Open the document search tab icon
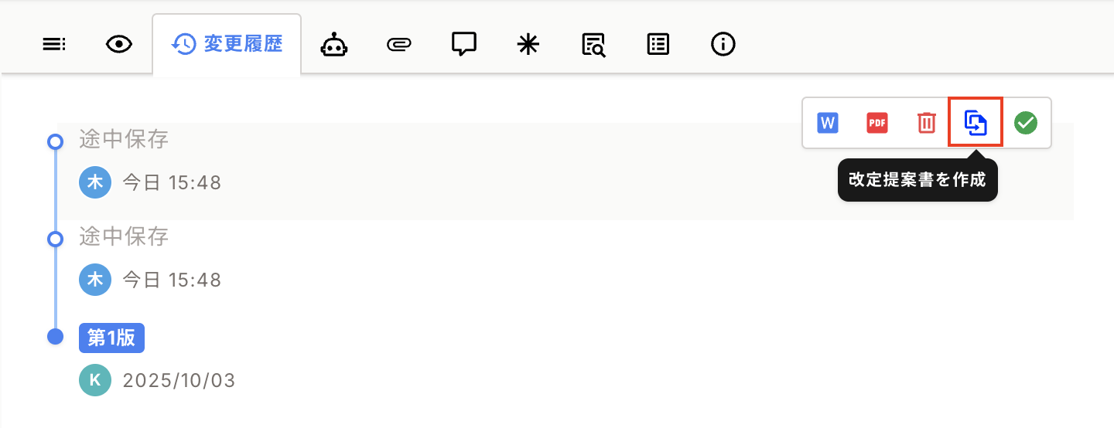1114x428 pixels. tap(593, 45)
